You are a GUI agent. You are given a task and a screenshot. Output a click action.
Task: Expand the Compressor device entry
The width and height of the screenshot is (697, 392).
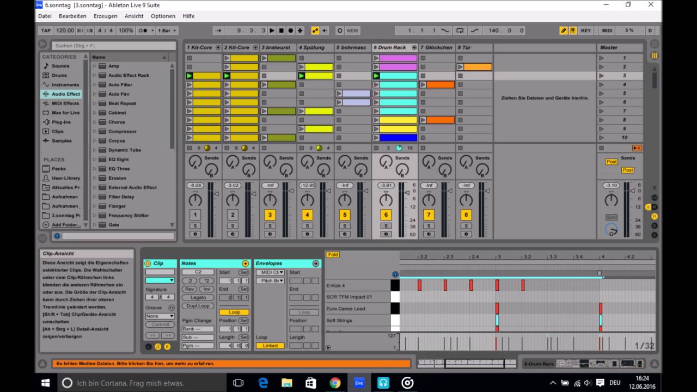(x=95, y=132)
